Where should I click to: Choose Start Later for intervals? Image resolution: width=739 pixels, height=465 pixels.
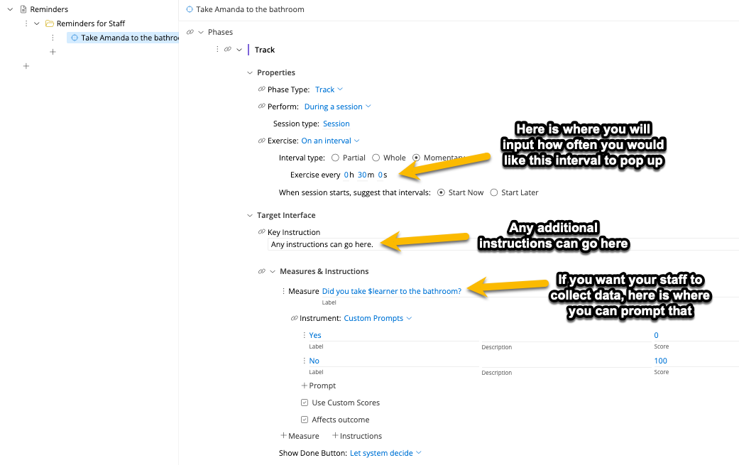tap(493, 192)
